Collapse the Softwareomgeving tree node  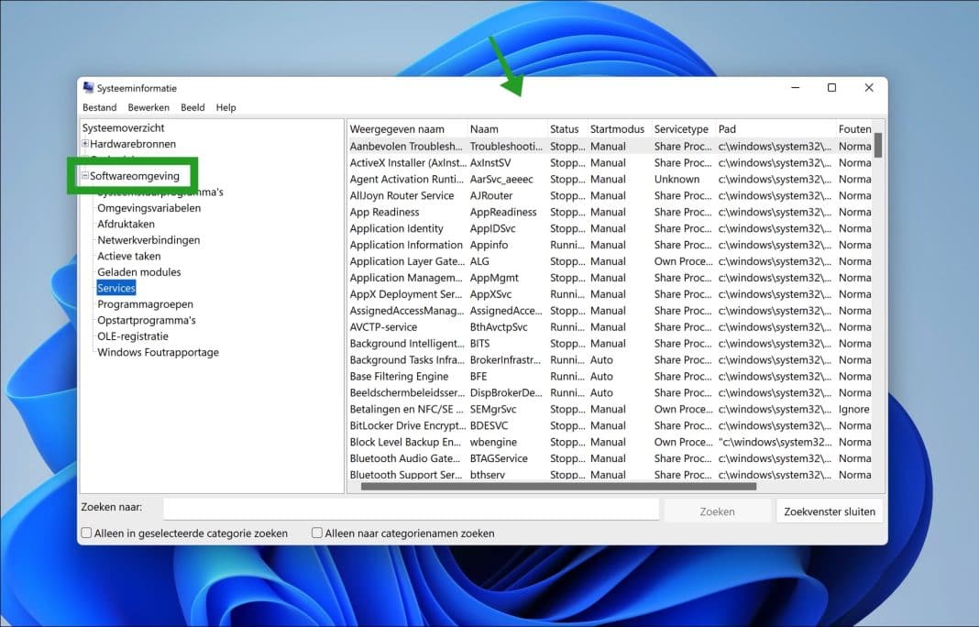pos(83,175)
